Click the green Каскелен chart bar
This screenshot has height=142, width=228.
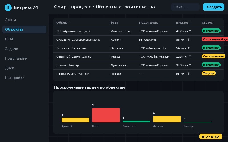coord(137,122)
